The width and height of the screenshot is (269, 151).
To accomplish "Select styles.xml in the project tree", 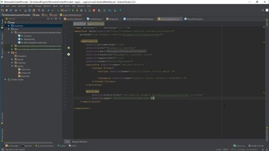I will (25, 76).
